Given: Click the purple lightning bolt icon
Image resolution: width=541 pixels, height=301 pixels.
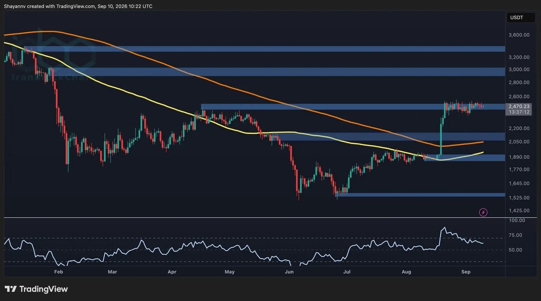Looking at the screenshot, I should 483,212.
